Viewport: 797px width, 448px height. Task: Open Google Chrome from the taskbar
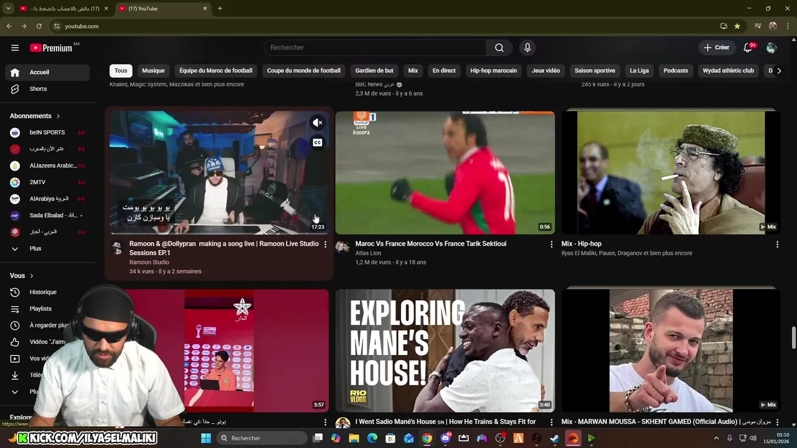point(427,438)
